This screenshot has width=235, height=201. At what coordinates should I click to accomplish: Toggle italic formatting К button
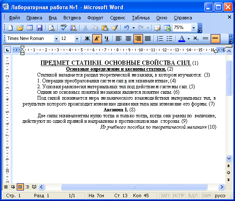click(x=97, y=39)
